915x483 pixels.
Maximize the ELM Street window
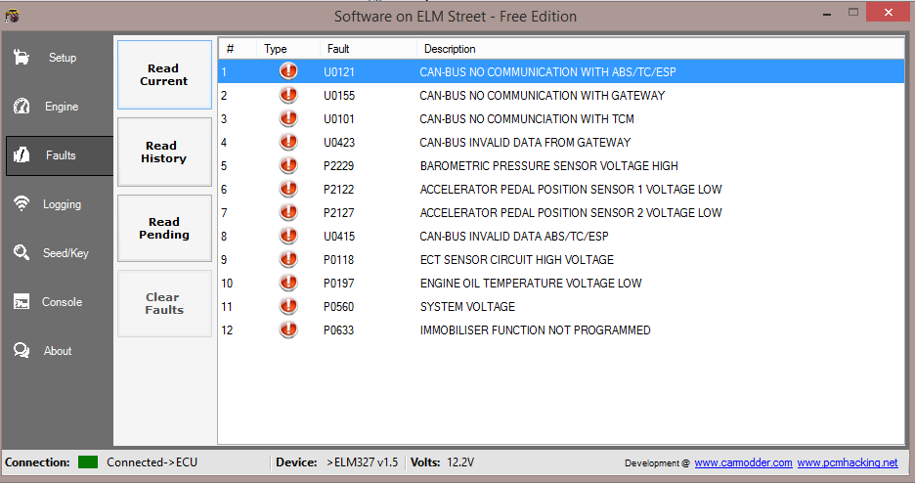point(853,13)
